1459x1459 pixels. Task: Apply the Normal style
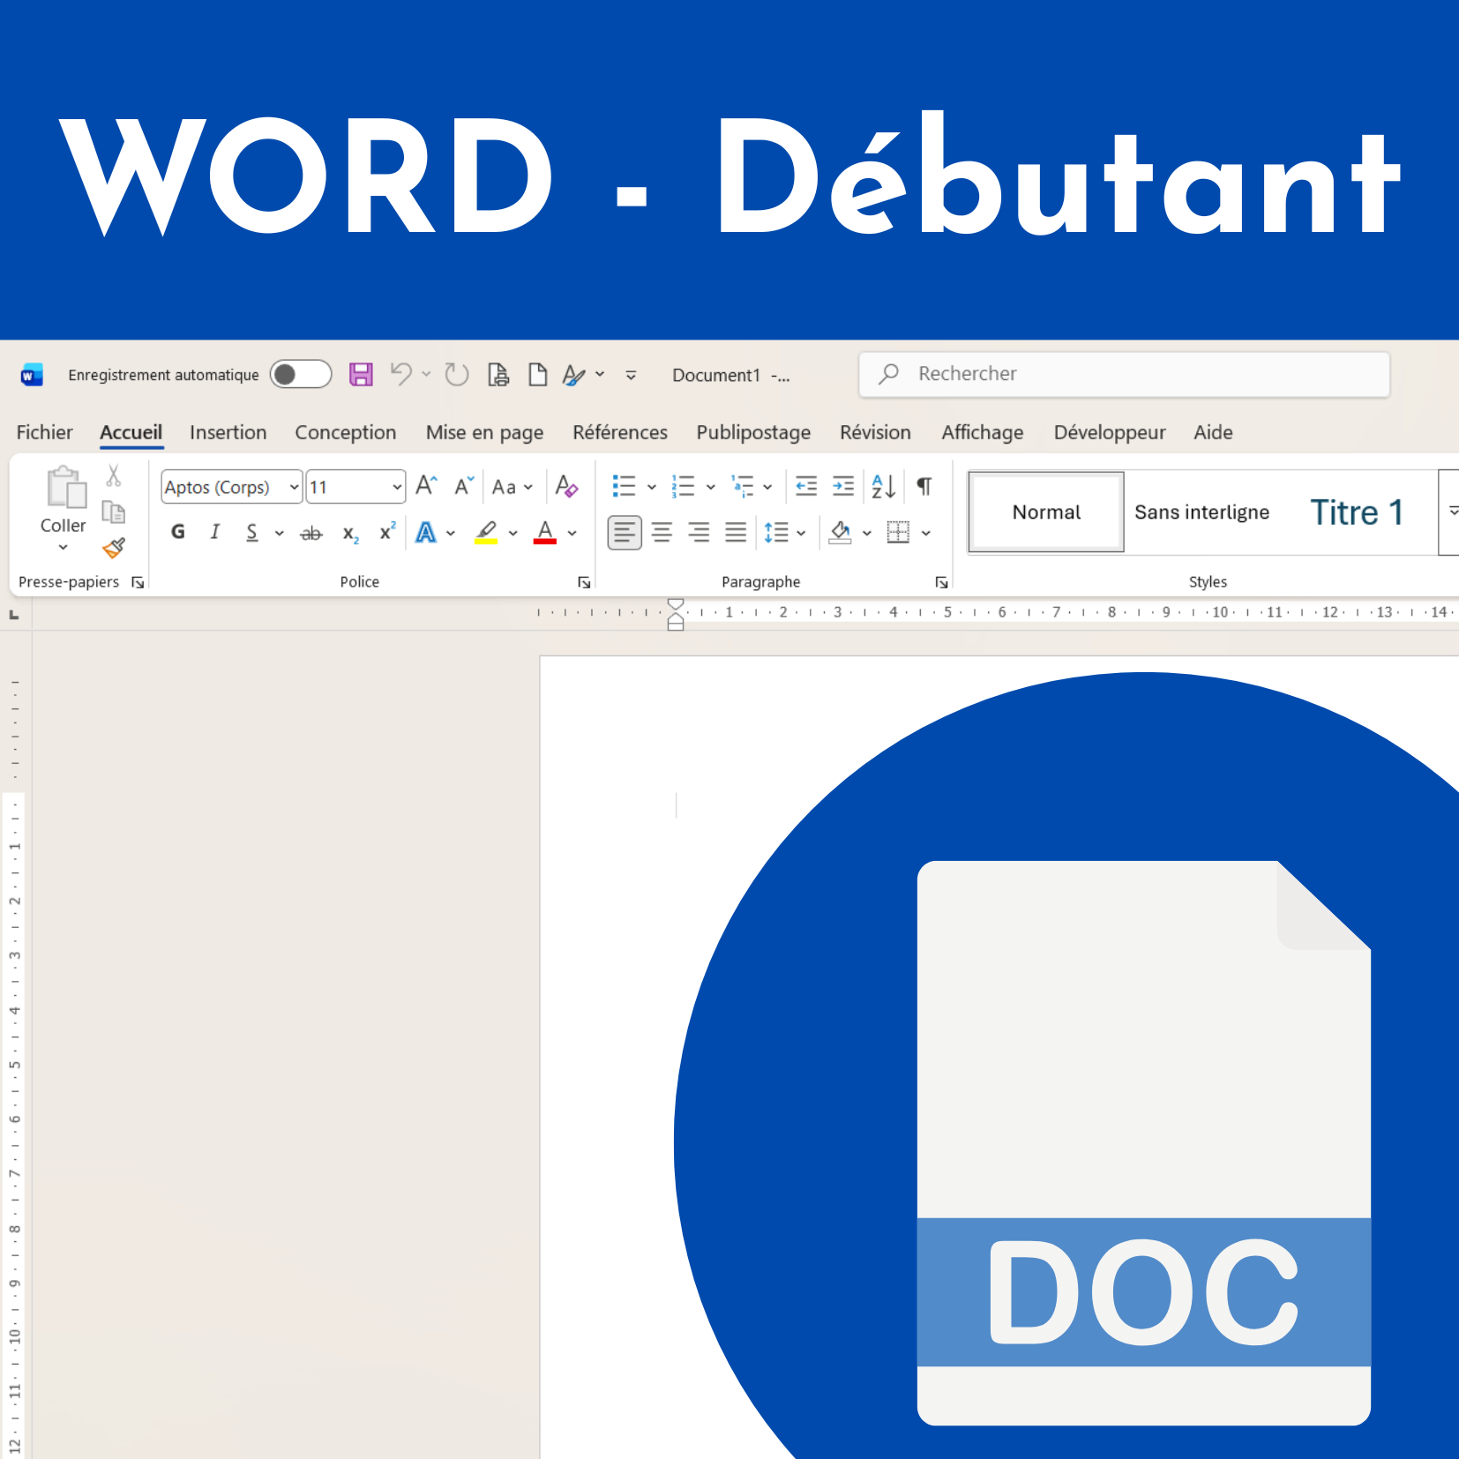(1046, 513)
